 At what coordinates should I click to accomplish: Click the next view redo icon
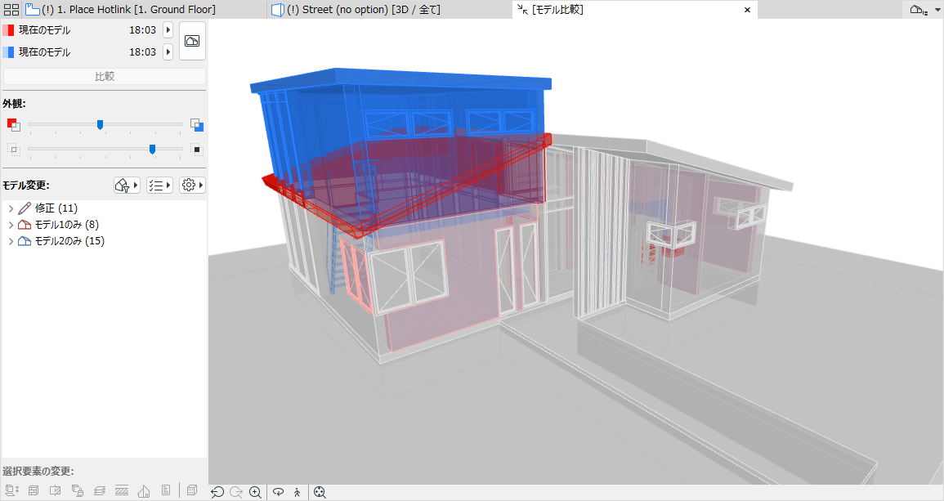(x=236, y=493)
